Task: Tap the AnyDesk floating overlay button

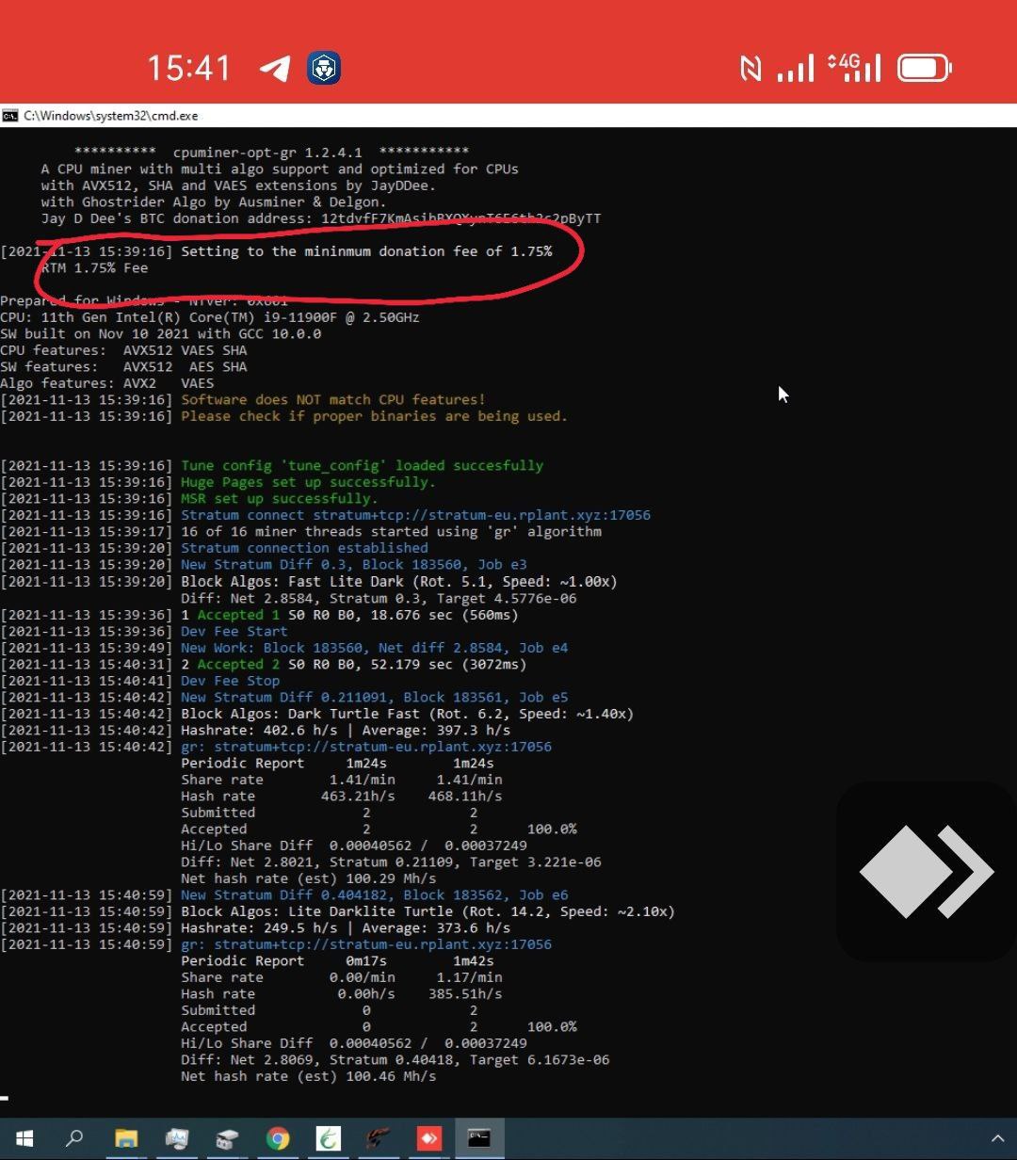Action: pyautogui.click(x=927, y=872)
